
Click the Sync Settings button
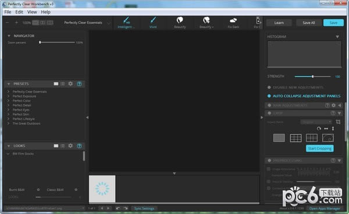point(144,208)
